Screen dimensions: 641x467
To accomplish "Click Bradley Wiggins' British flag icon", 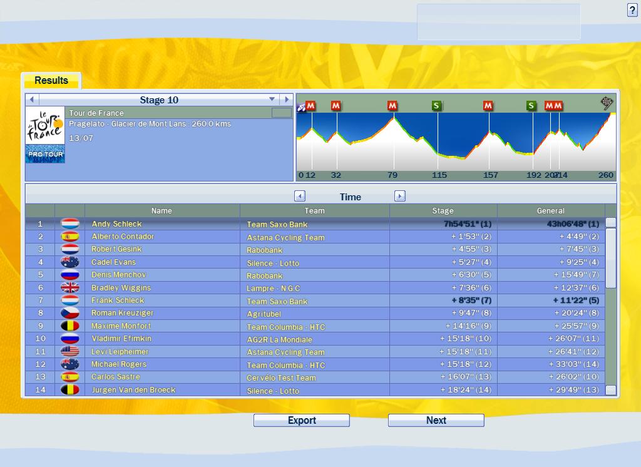I will pos(69,288).
